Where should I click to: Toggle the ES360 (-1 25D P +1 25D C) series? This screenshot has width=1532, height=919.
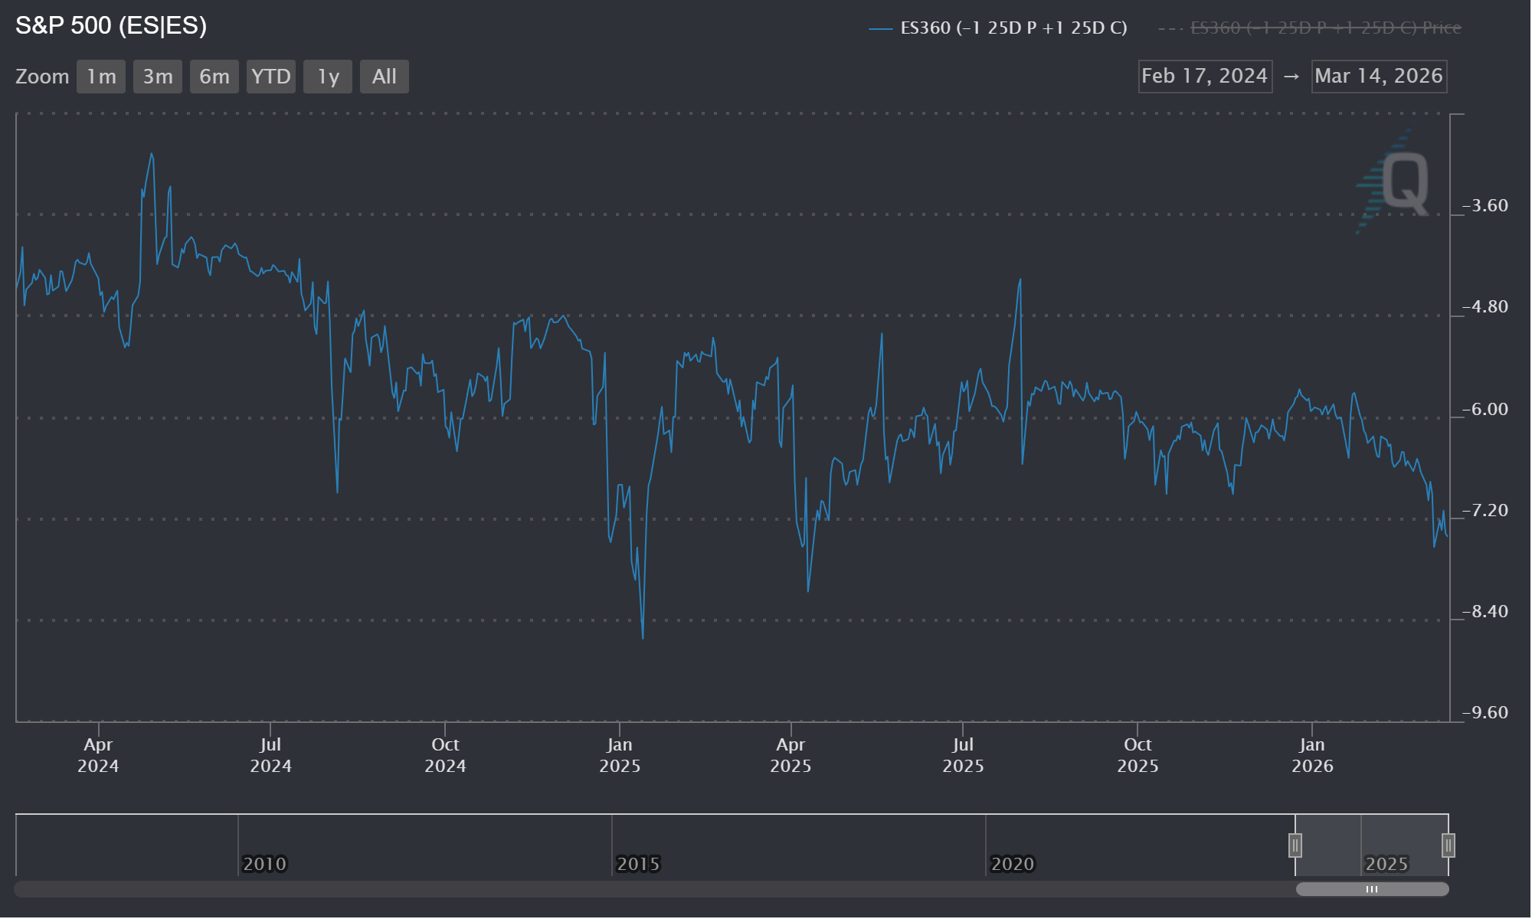tap(1013, 28)
